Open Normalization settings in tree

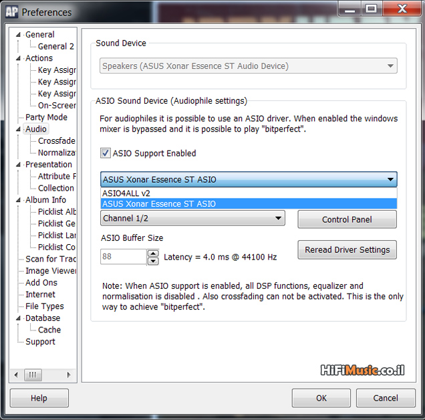(57, 152)
